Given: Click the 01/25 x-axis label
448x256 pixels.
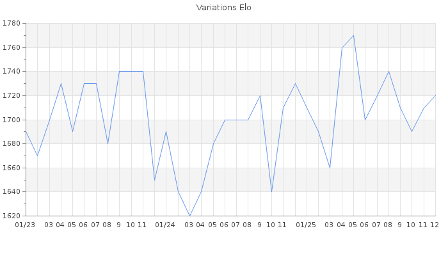Looking at the screenshot, I should 307,225.
